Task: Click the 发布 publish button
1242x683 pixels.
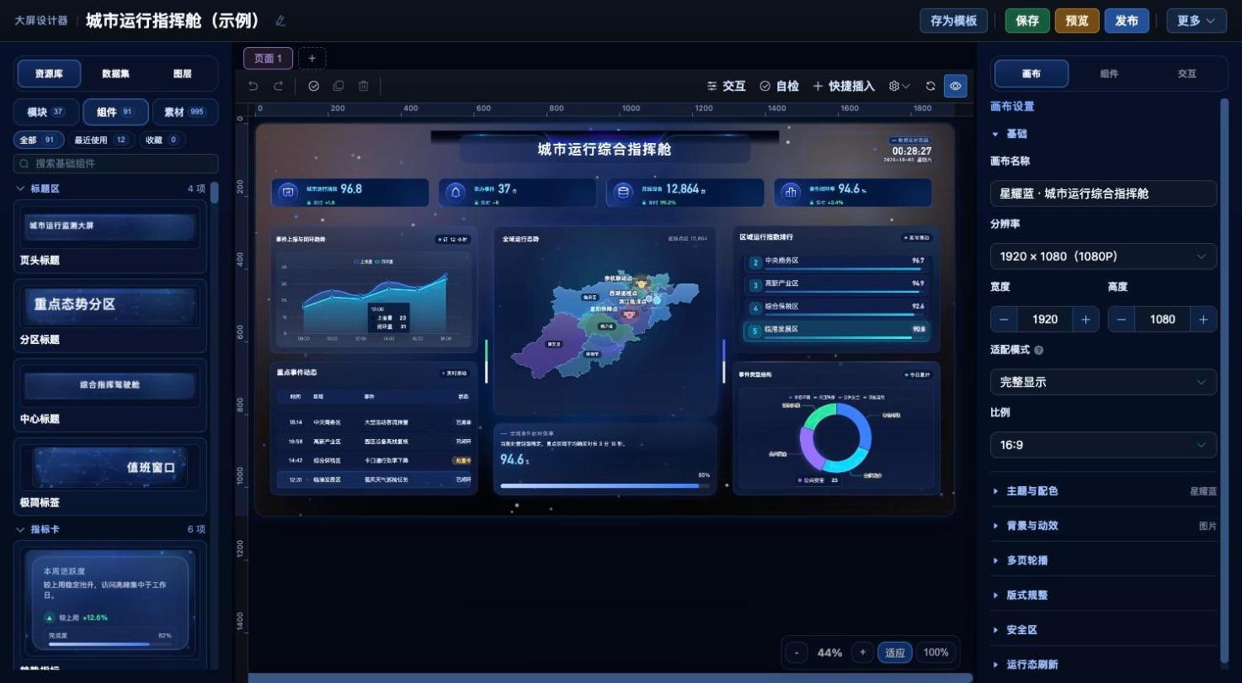Action: click(1127, 21)
